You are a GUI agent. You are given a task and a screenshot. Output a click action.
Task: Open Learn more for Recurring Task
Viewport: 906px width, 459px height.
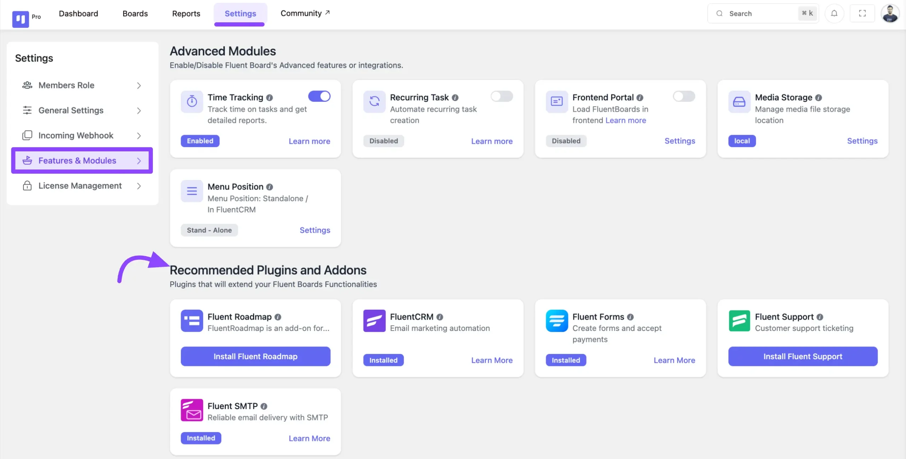[492, 141]
